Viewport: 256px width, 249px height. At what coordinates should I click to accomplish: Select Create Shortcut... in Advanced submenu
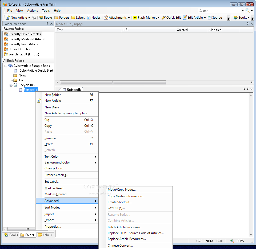[136, 202]
